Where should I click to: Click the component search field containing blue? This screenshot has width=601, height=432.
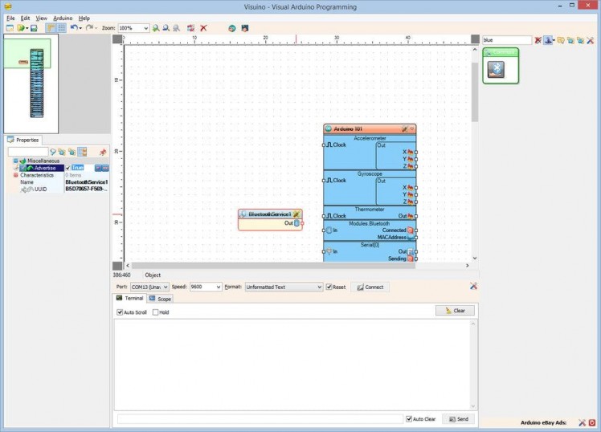click(506, 40)
